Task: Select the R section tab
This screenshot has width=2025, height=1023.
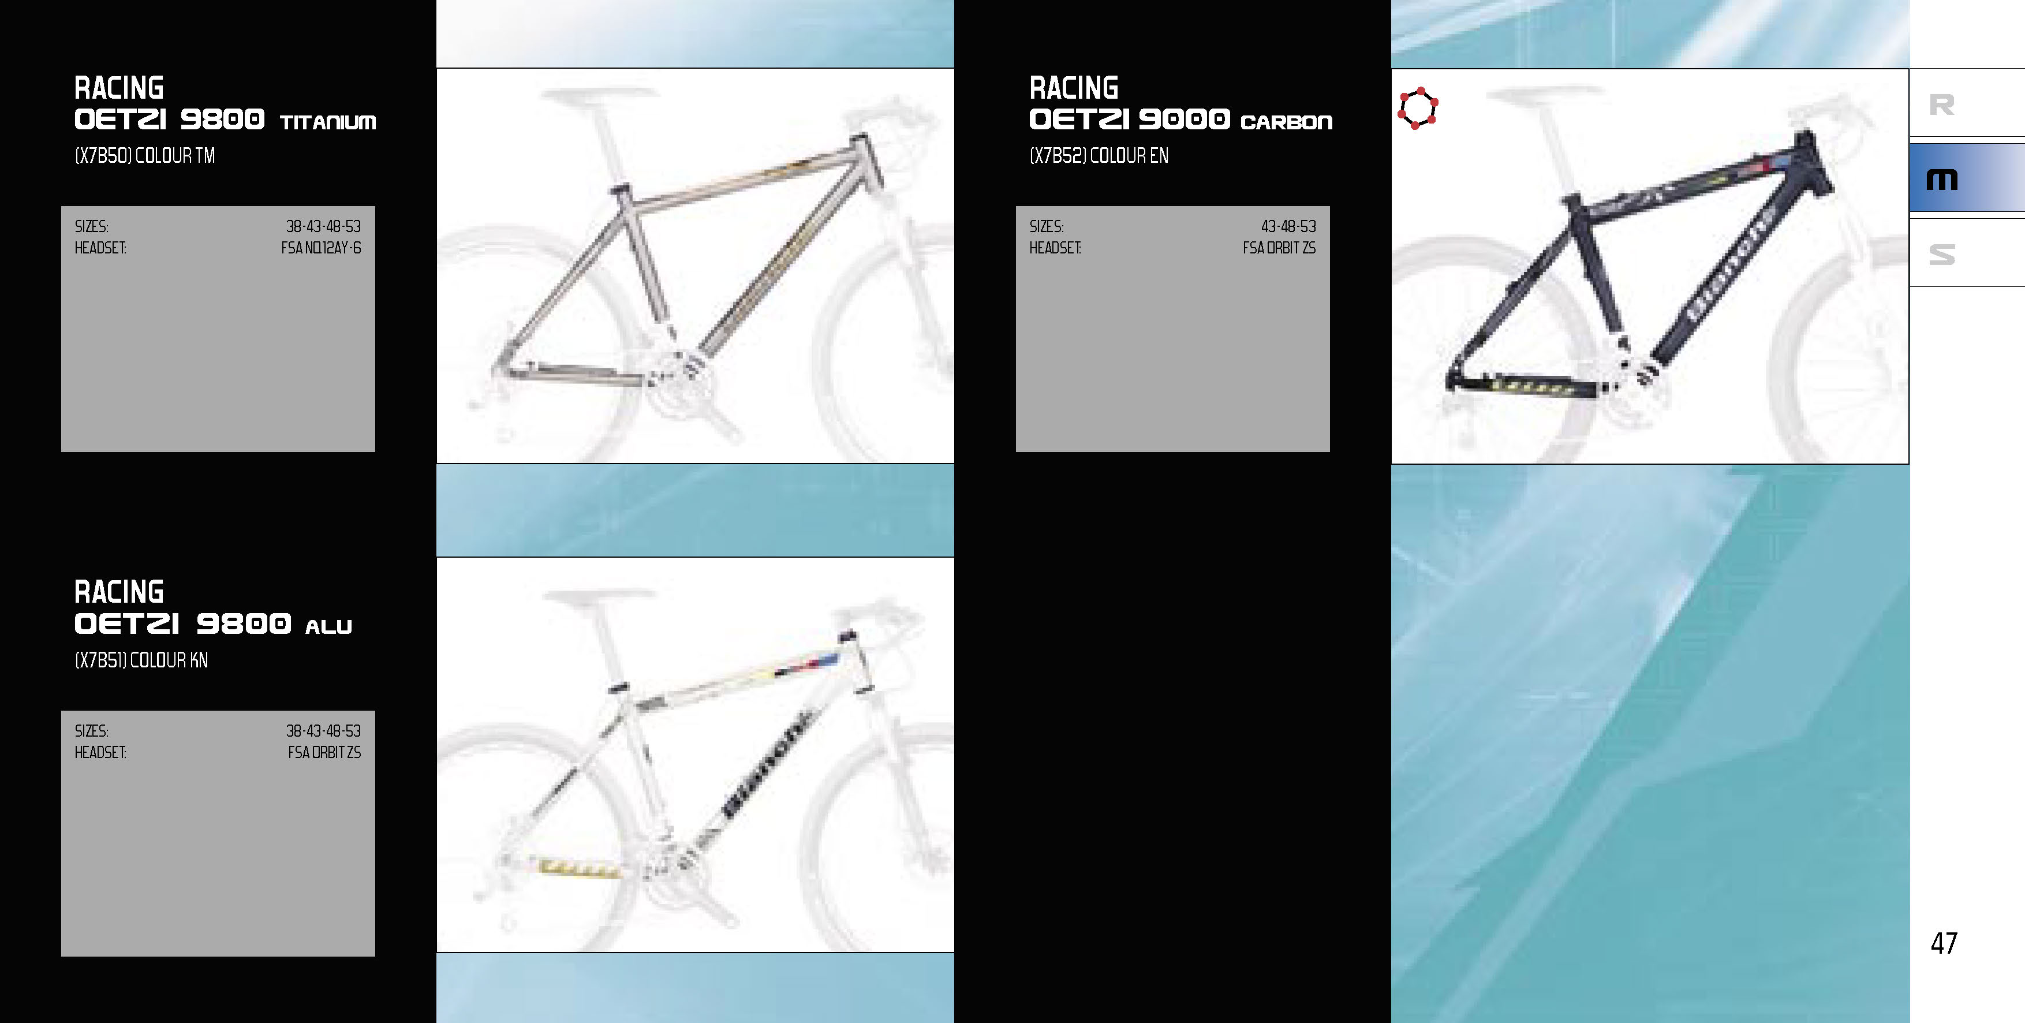Action: (x=1967, y=106)
